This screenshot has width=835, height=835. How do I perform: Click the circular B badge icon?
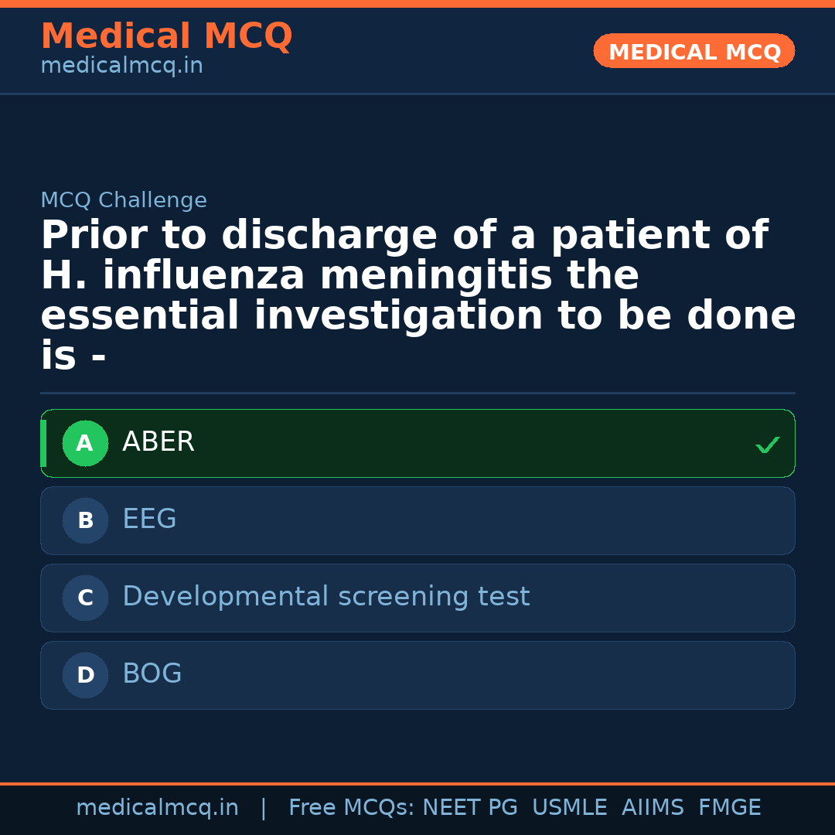click(85, 520)
